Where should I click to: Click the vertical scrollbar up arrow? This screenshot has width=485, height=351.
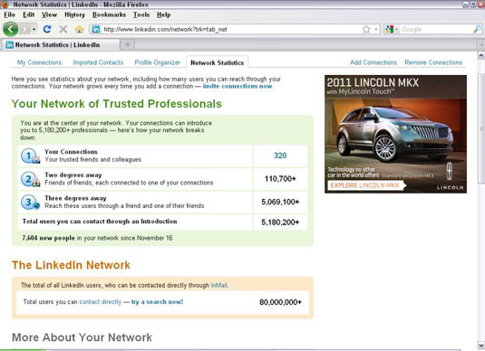click(481, 55)
